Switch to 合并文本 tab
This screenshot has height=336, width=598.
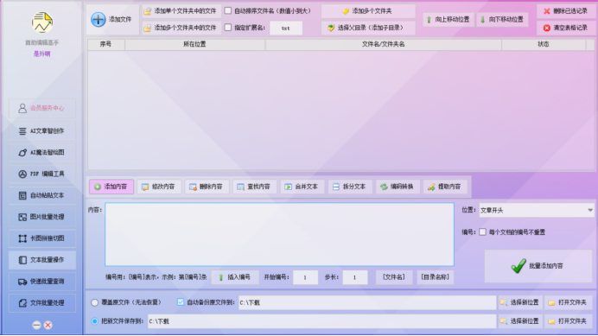click(x=302, y=187)
